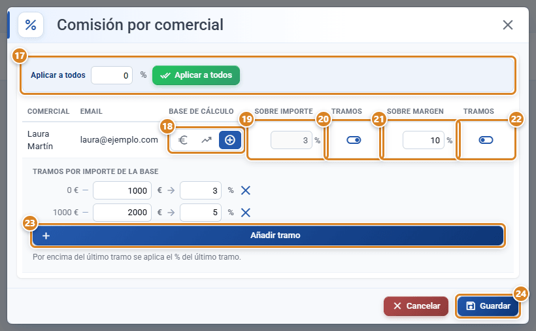Click the COMERCIAL column header
Image resolution: width=536 pixels, height=331 pixels.
(x=48, y=111)
